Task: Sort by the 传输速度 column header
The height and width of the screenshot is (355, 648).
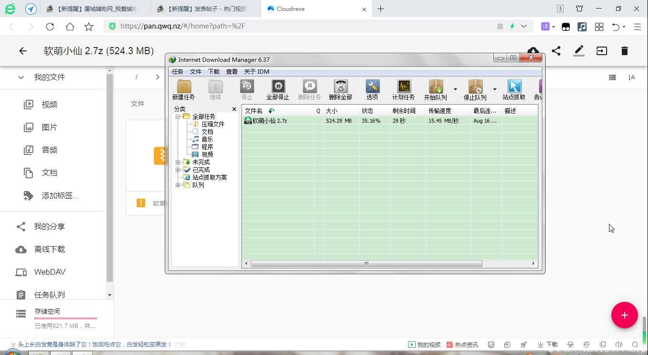Action: click(x=448, y=111)
